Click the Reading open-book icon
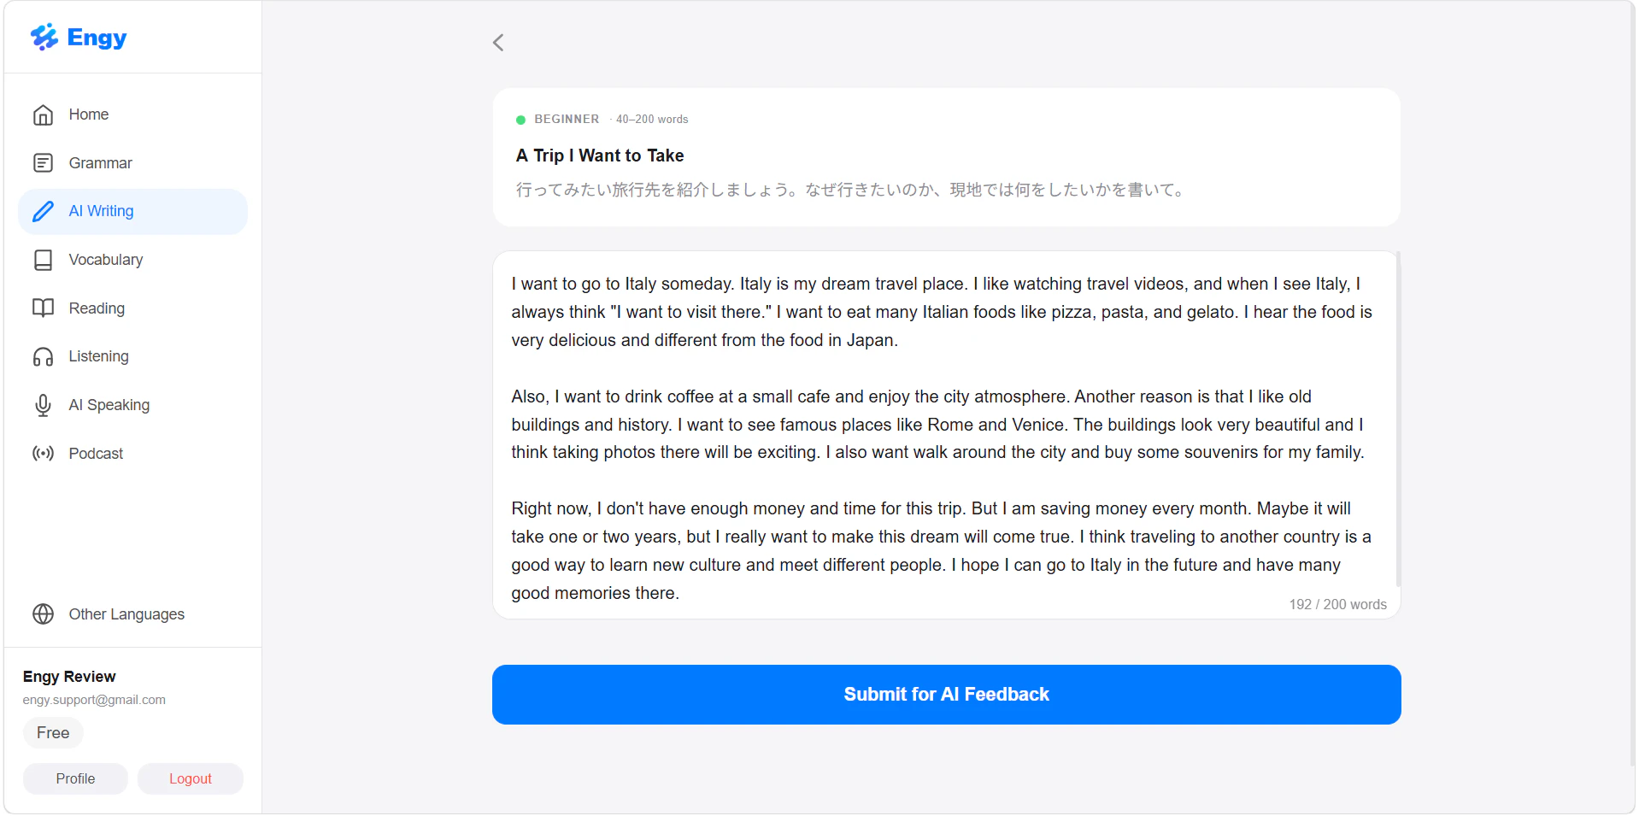Screen dimensions: 1639x816 tap(43, 308)
